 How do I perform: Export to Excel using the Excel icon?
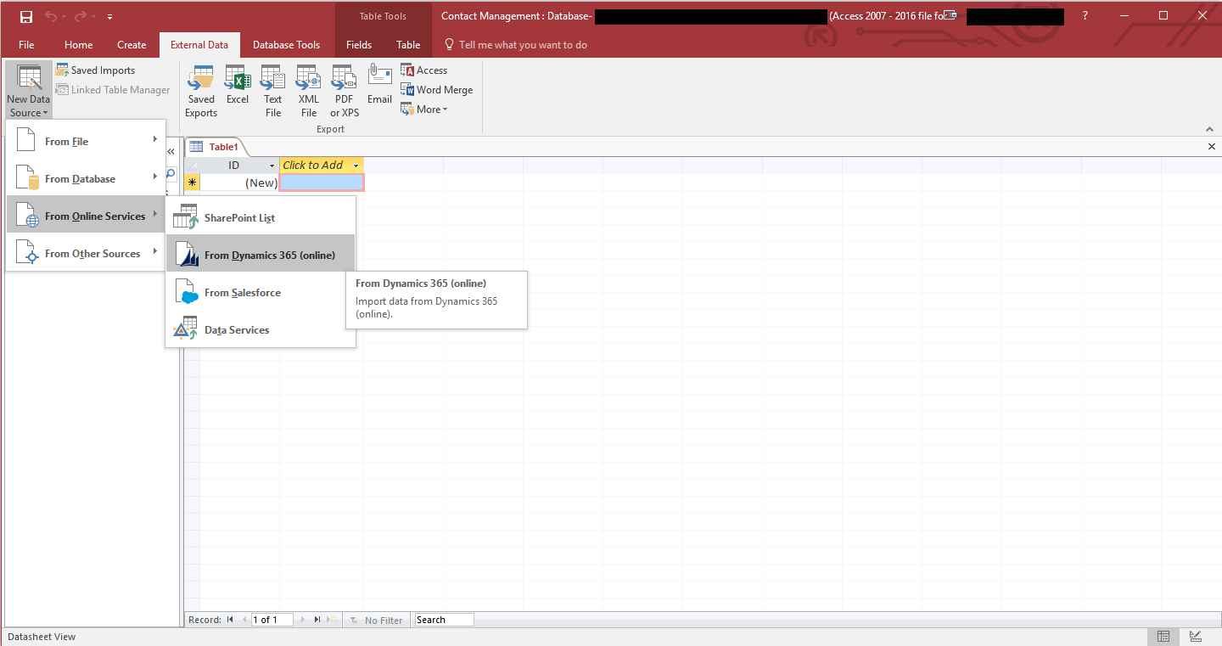(238, 85)
